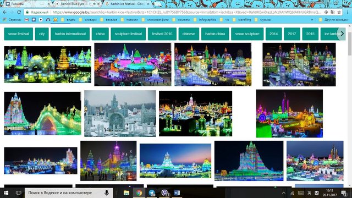This screenshot has width=352, height=198.
Task: Click the green secure lock icon
Action: [28, 12]
